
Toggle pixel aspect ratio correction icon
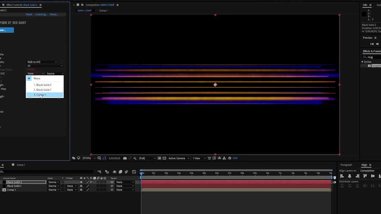(x=209, y=158)
